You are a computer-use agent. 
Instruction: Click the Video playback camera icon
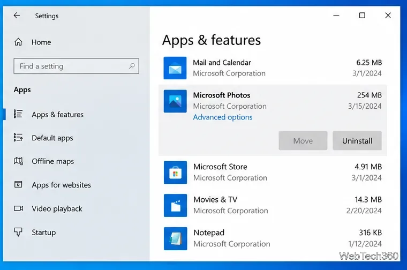click(x=18, y=208)
